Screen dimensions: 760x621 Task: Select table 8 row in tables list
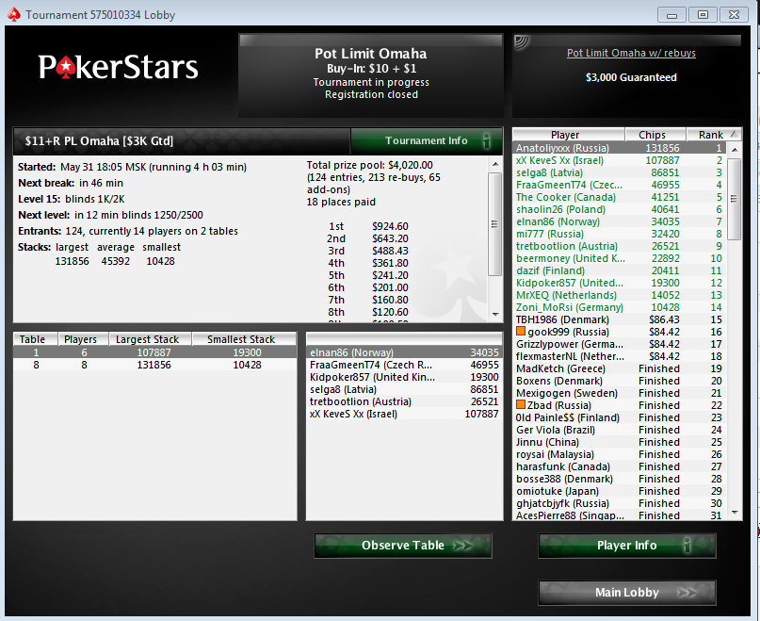pyautogui.click(x=154, y=365)
